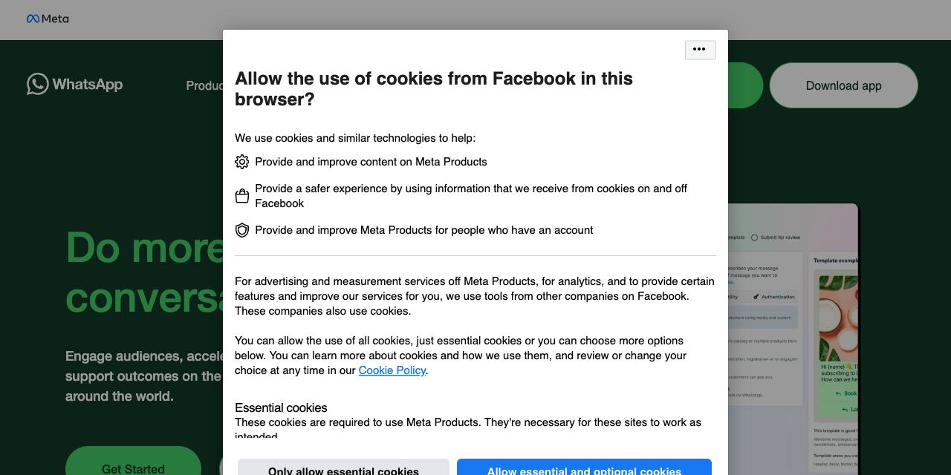This screenshot has height=475, width=951.
Task: Click the 'Template example' panel label
Action: pyautogui.click(x=835, y=261)
